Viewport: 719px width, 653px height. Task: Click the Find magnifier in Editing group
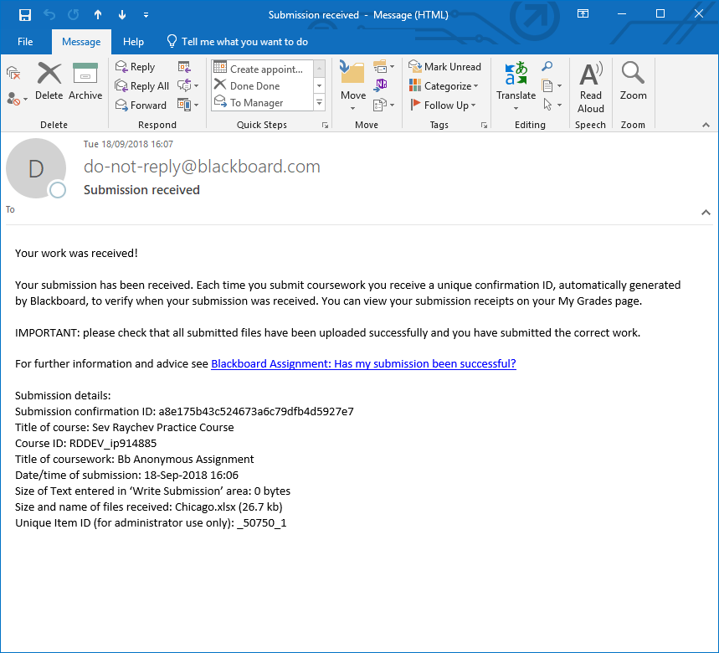(547, 66)
